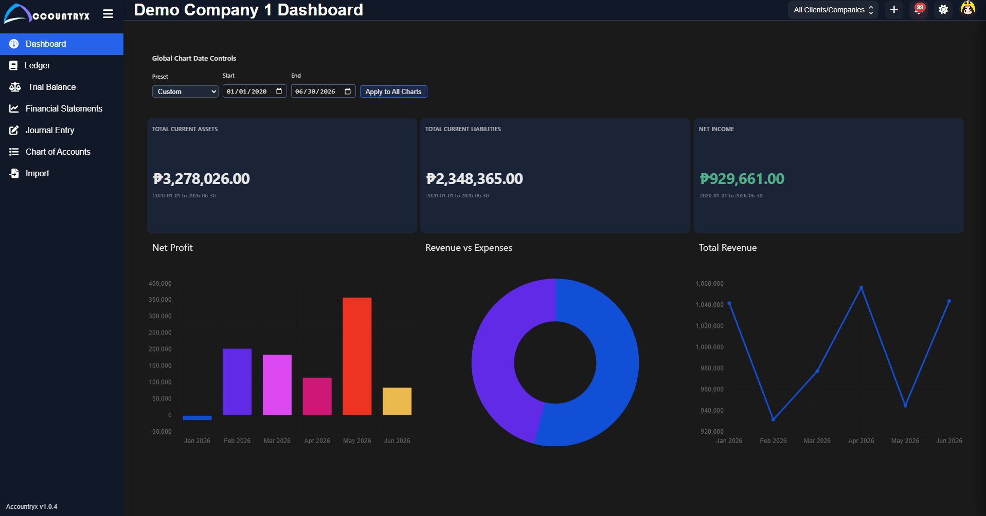Open notifications bell with 99 badge
Image resolution: width=986 pixels, height=516 pixels.
pos(919,9)
